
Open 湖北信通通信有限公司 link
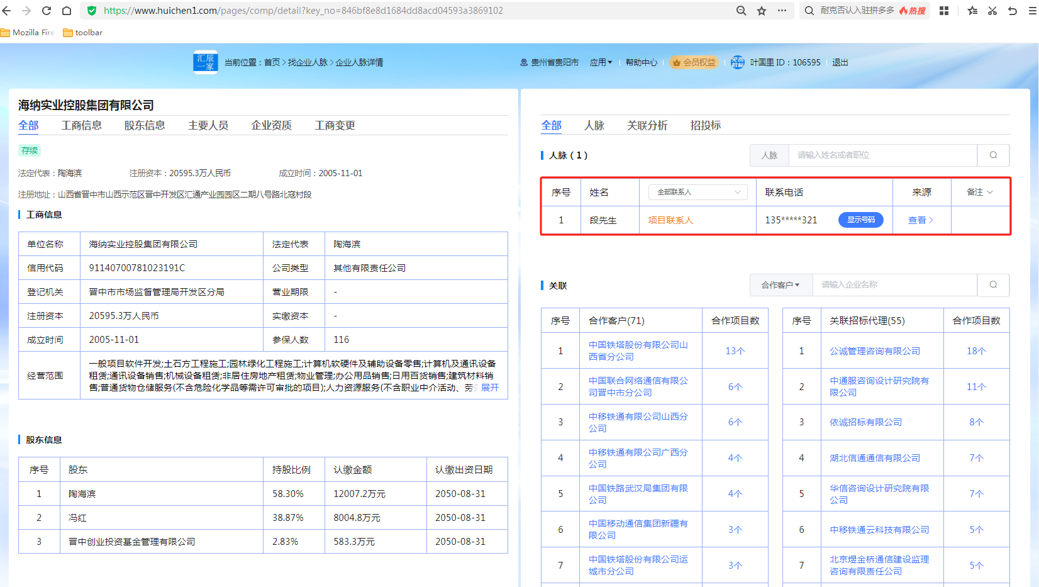(x=875, y=458)
